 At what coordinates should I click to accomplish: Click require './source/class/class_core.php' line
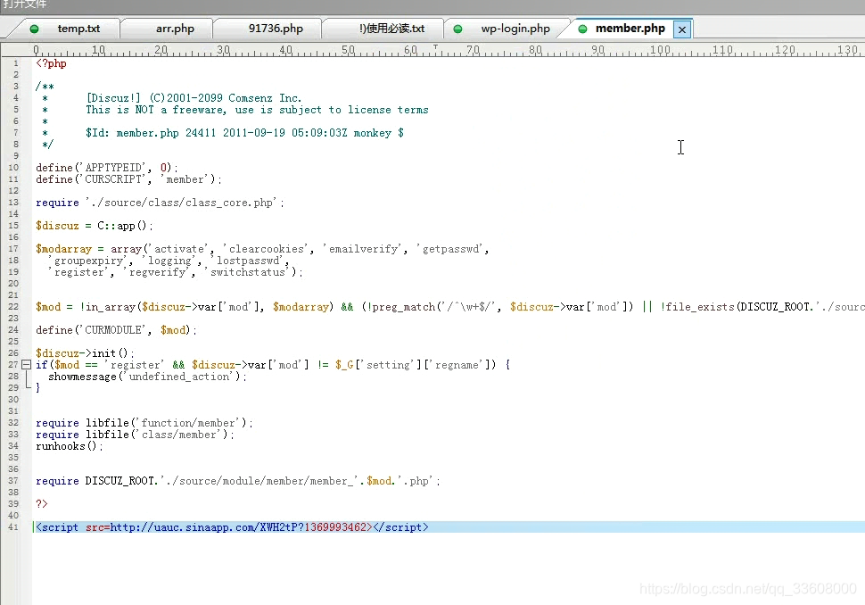160,203
